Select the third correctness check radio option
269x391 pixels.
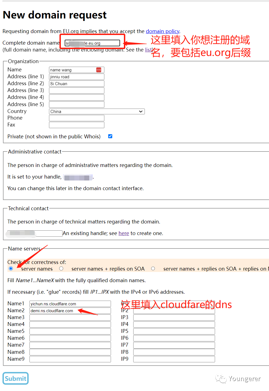tap(153, 268)
